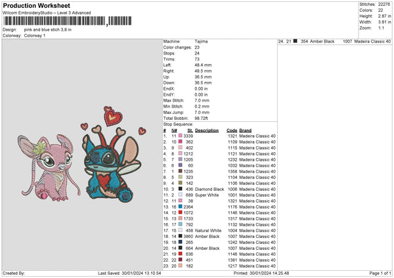Select the code '1176' in stop row 13
The height and width of the screenshot is (278, 394).
click(232, 207)
